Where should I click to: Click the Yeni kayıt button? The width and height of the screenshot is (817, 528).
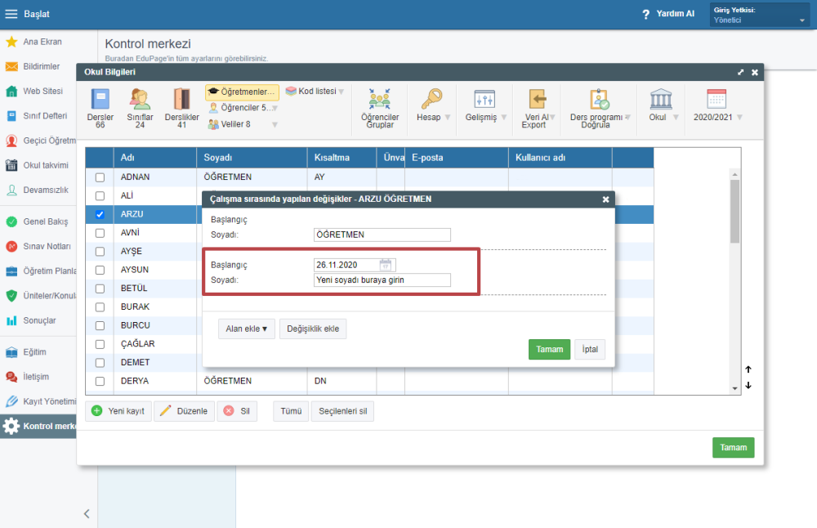[x=118, y=411]
